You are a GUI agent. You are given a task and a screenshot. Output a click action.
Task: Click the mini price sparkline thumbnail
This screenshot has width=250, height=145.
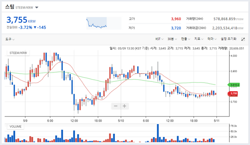pyautogui.click(x=104, y=23)
